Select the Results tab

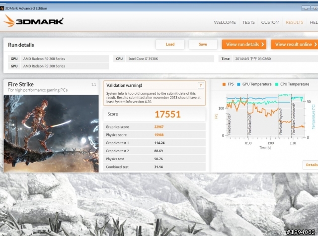295,22
